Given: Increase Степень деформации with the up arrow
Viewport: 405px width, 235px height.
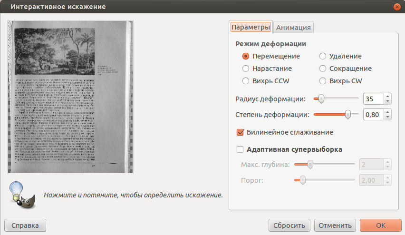Looking at the screenshot, I should click(x=388, y=112).
